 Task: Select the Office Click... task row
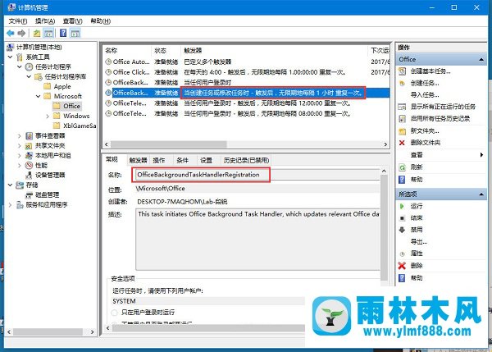tap(247, 72)
